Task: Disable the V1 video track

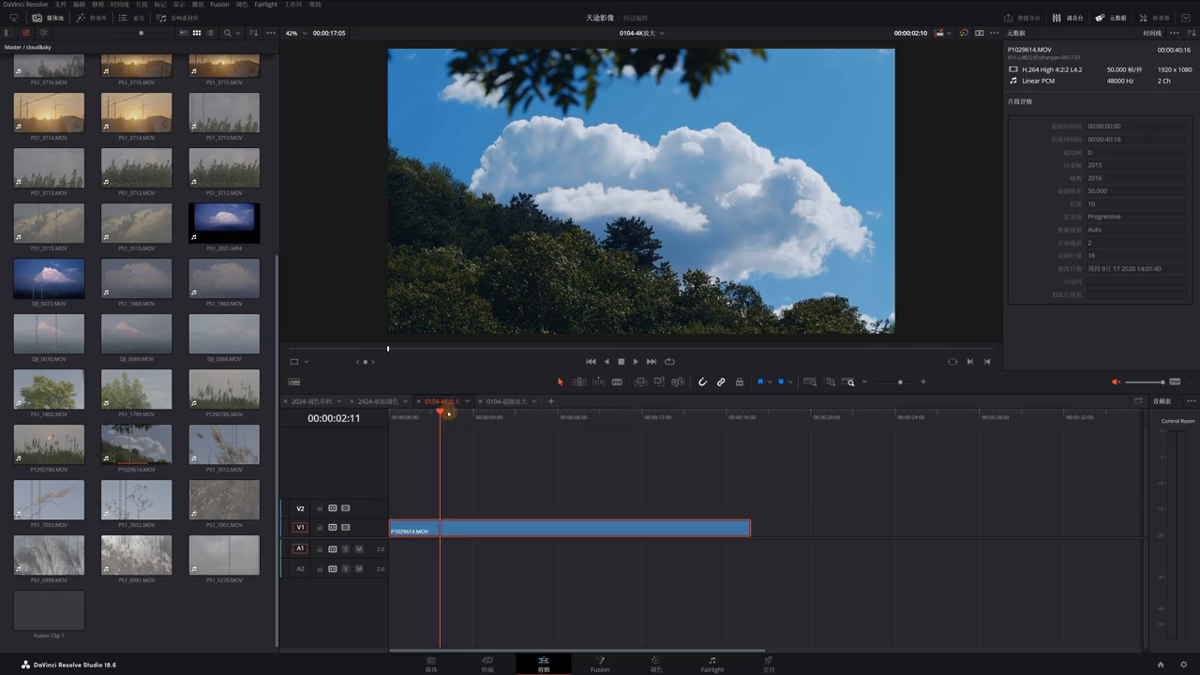Action: (x=345, y=528)
